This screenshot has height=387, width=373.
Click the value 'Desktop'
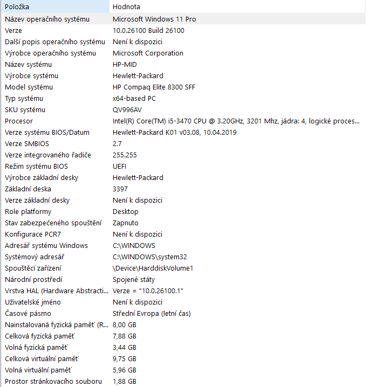coord(126,212)
